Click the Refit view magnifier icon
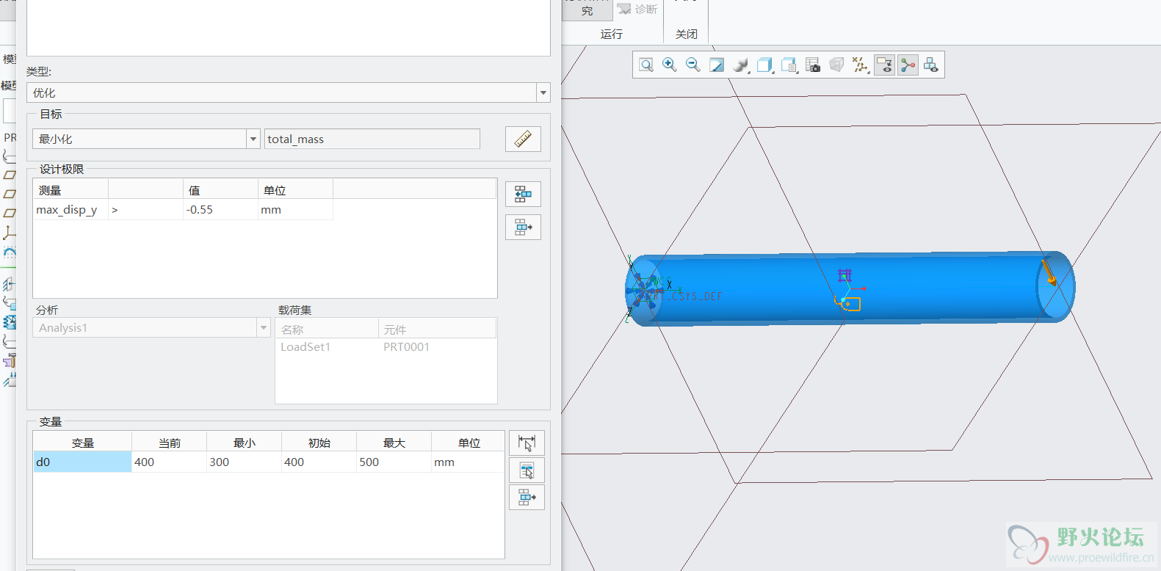1161x571 pixels. click(646, 65)
